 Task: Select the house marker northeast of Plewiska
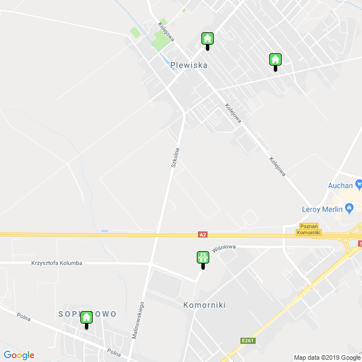pyautogui.click(x=275, y=62)
